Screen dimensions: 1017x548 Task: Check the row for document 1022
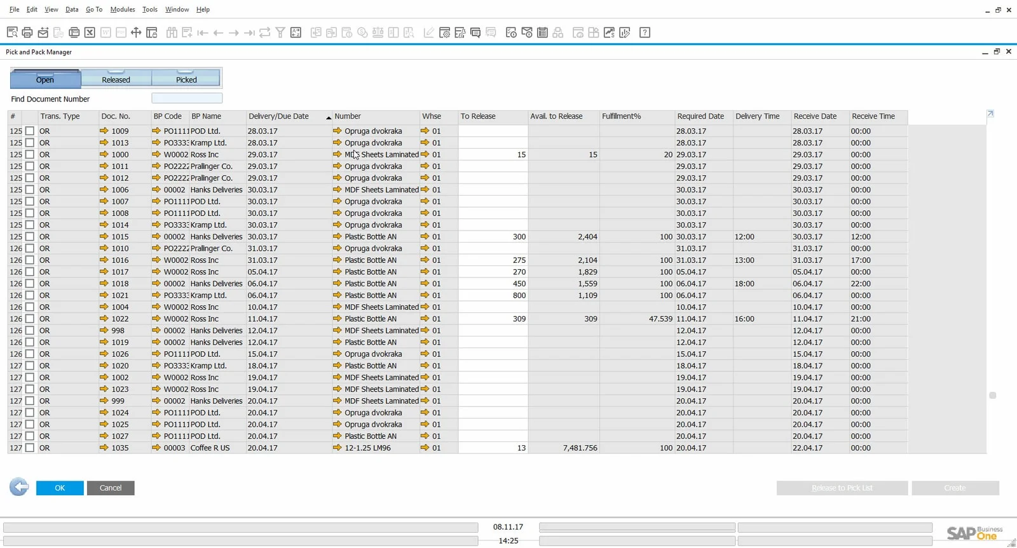click(x=30, y=319)
